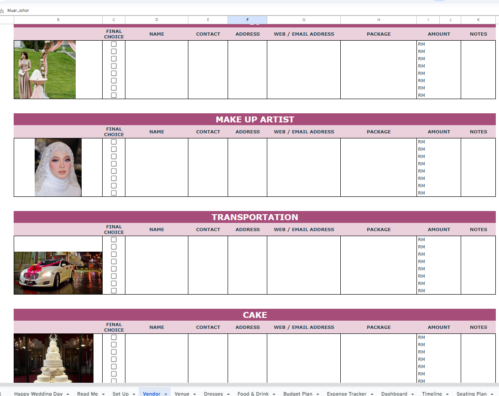The image size is (499, 396).
Task: Select the column H header
Action: coord(378,20)
